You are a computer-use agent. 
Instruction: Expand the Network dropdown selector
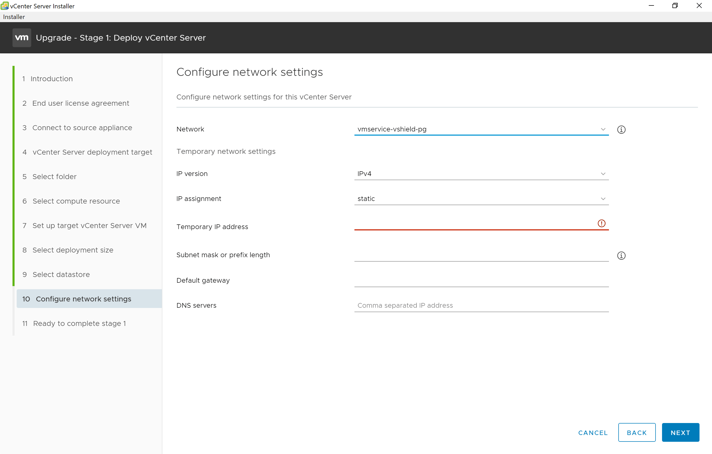pos(603,129)
